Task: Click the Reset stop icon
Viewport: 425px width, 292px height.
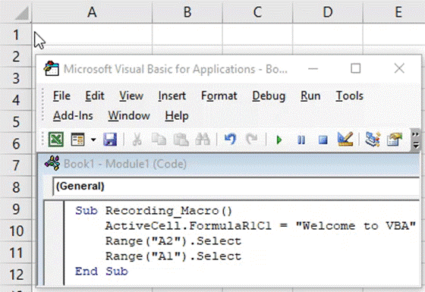Action: point(323,140)
